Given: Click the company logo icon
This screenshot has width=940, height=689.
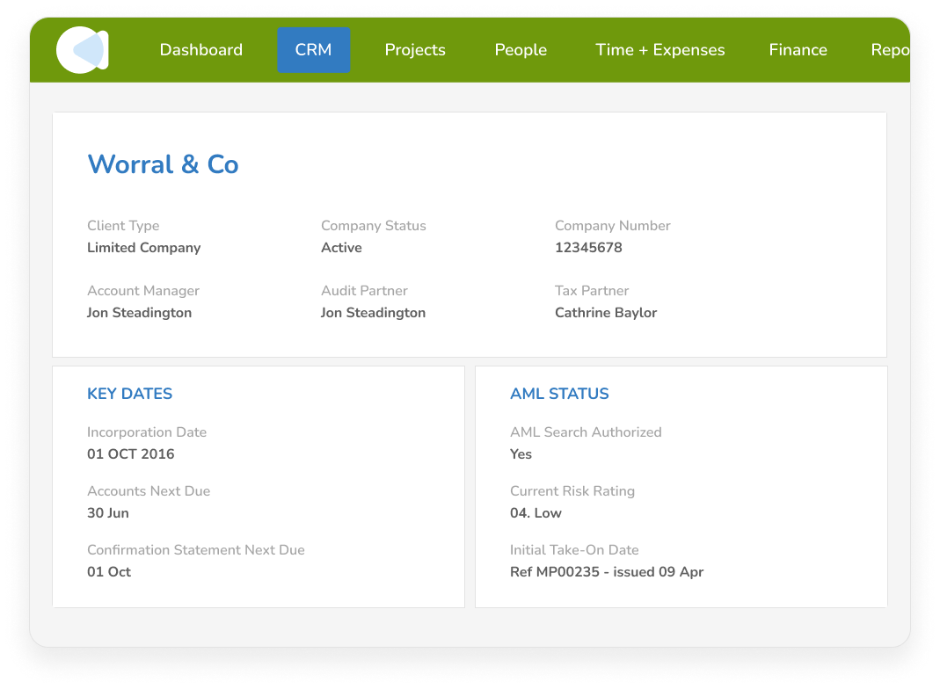Looking at the screenshot, I should [x=82, y=50].
